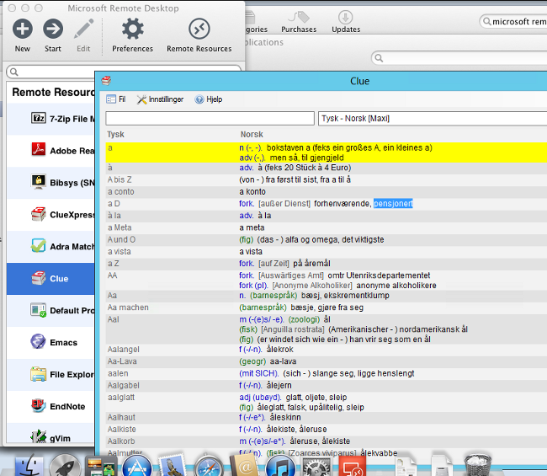The image size is (547, 476).
Task: Click Finder icon in the Dock
Action: tap(29, 466)
